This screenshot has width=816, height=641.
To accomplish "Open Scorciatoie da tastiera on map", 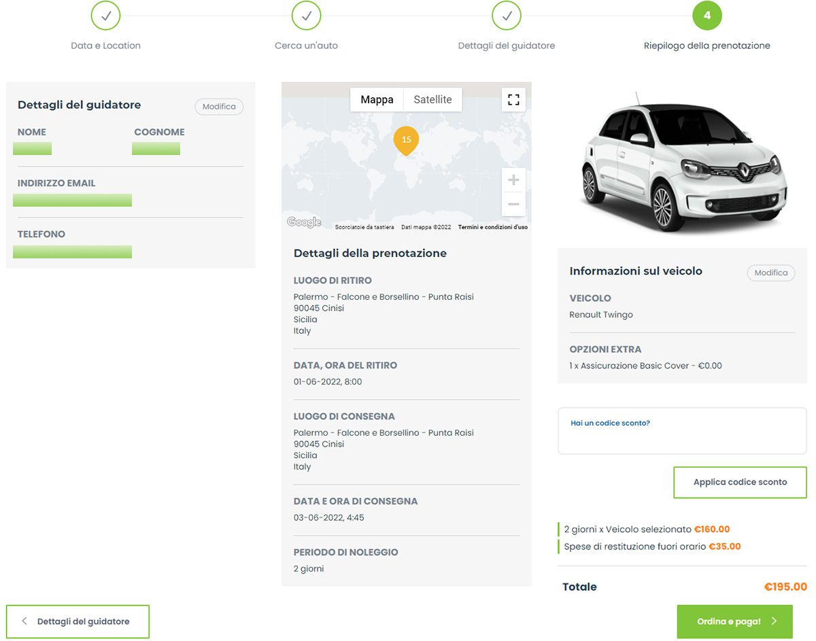I will click(364, 227).
